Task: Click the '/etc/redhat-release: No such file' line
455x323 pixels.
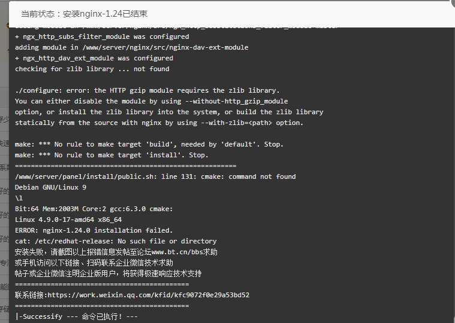Action: click(x=116, y=241)
